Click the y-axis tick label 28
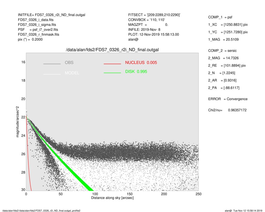 (x=23, y=172)
